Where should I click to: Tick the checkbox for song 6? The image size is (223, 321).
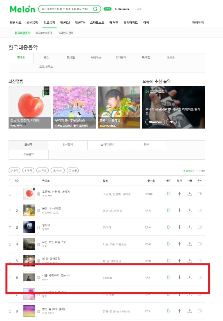point(10,278)
